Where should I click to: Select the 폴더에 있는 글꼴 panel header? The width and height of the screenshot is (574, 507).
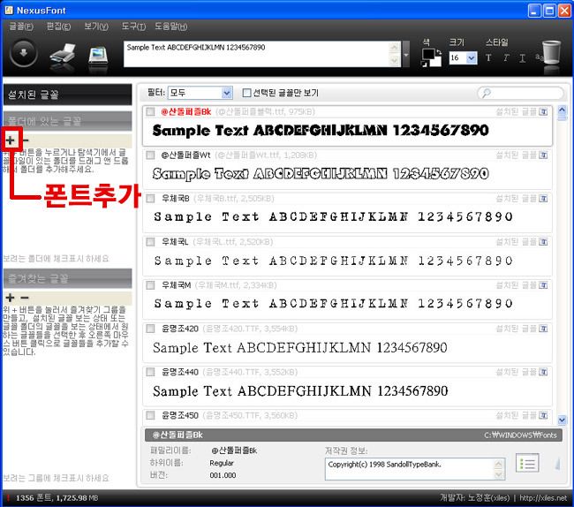pos(67,121)
